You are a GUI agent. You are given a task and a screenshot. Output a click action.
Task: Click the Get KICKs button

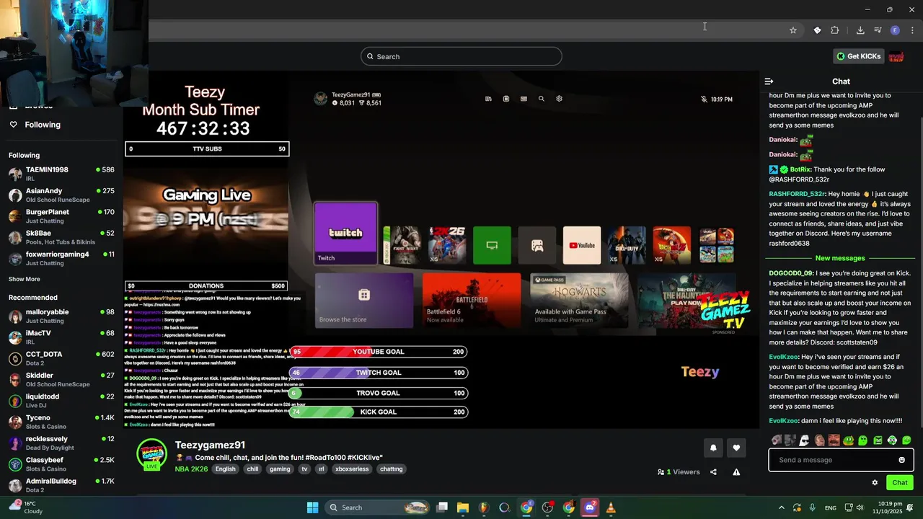[x=858, y=56]
